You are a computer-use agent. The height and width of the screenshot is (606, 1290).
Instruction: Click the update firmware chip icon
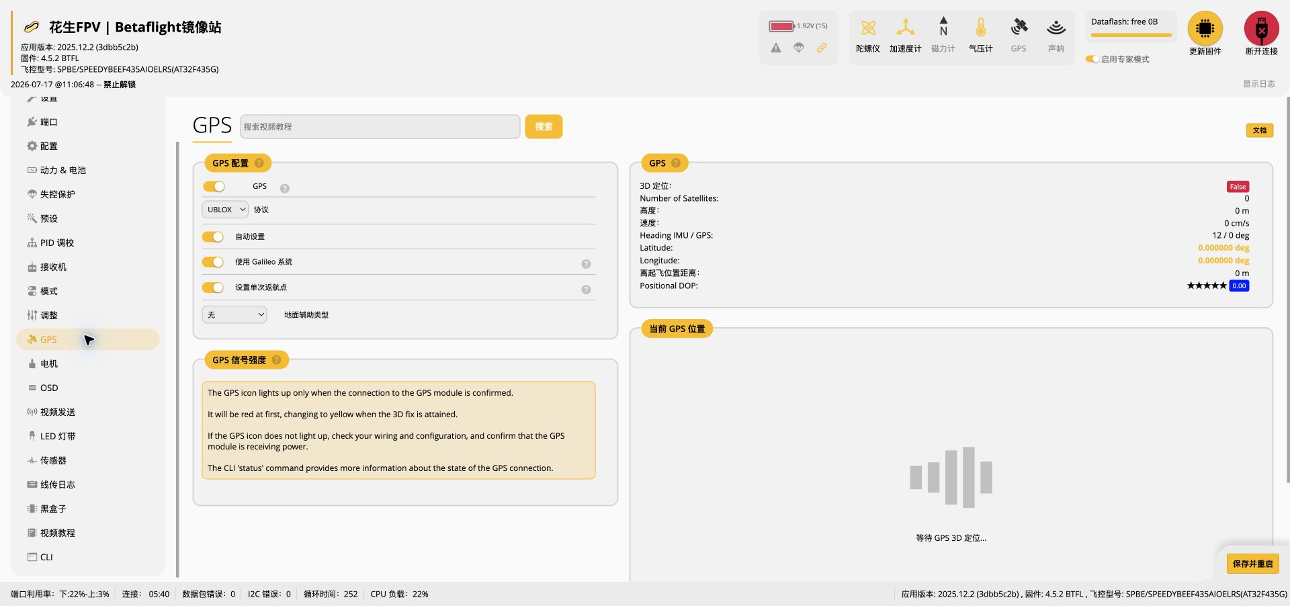1205,28
